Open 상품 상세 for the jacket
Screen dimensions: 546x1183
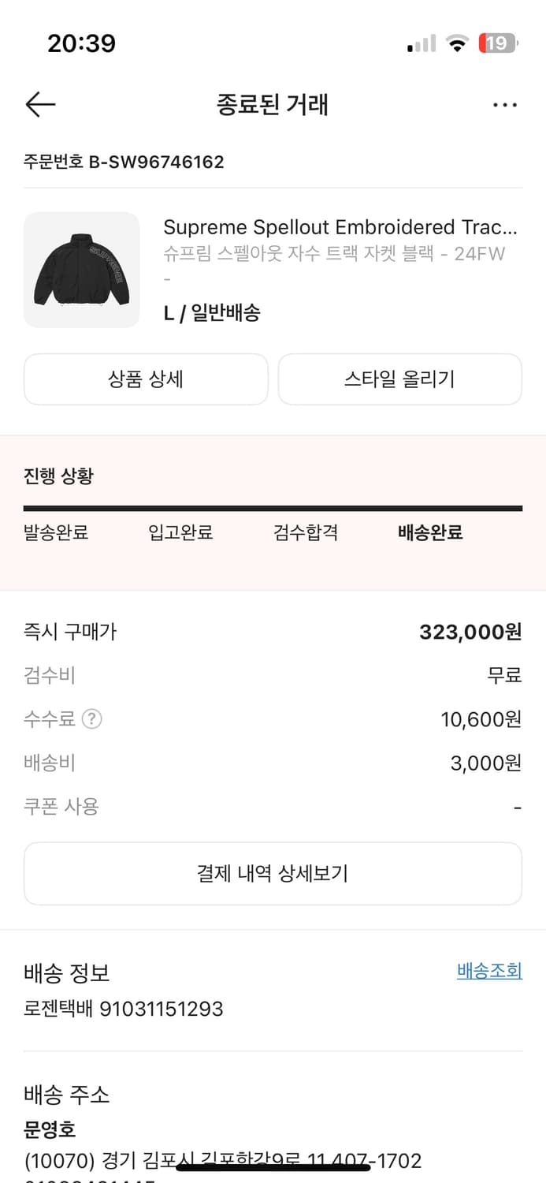point(146,379)
